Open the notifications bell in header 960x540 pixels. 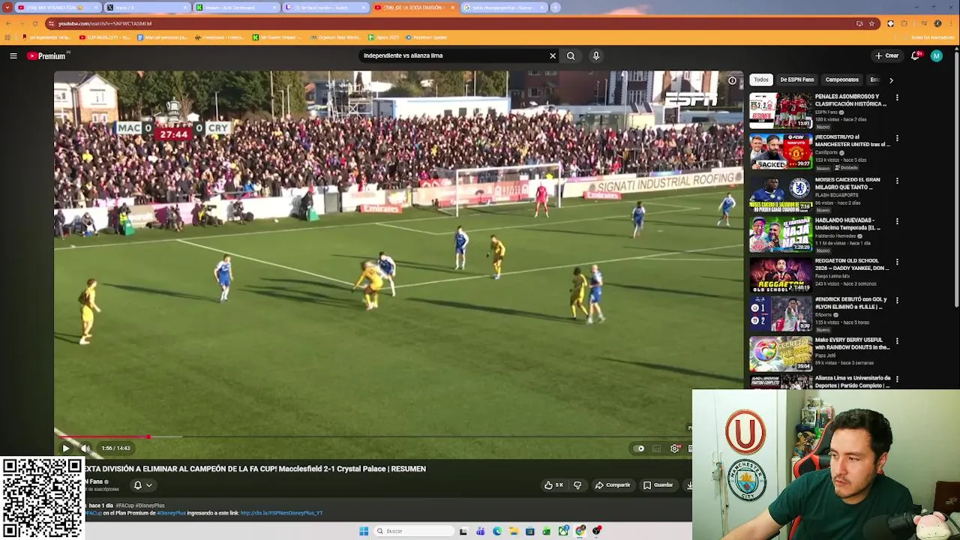tap(915, 55)
